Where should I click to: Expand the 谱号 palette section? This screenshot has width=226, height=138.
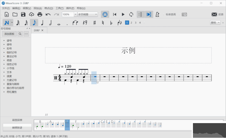coord(9,40)
